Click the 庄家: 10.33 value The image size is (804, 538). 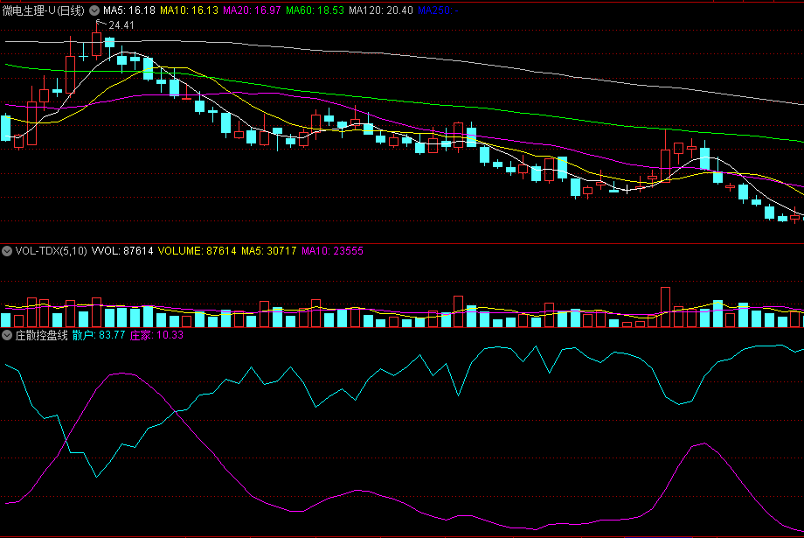pyautogui.click(x=156, y=335)
